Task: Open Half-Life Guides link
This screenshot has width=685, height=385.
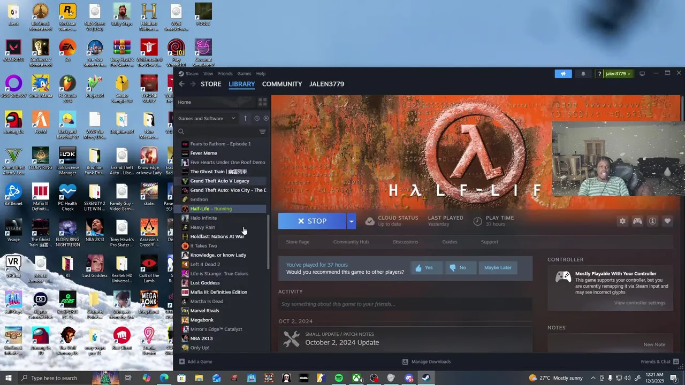Action: point(450,242)
